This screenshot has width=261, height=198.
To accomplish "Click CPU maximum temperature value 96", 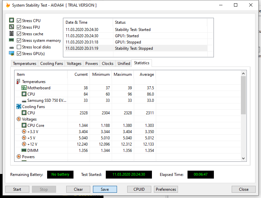I will 130,94.
